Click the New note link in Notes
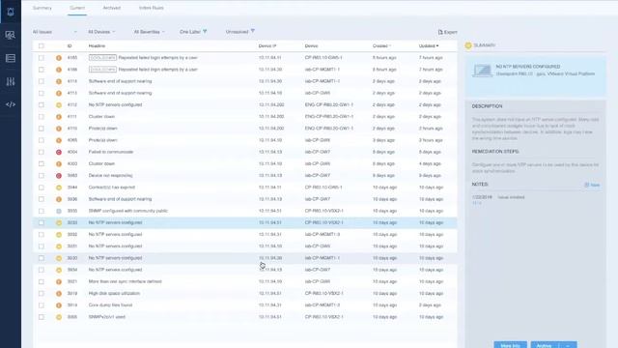Viewport: 618px width, 348px height. pos(592,185)
